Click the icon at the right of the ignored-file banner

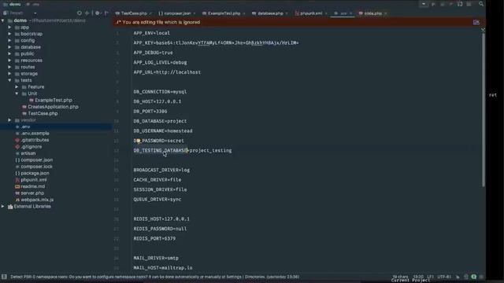click(x=476, y=22)
